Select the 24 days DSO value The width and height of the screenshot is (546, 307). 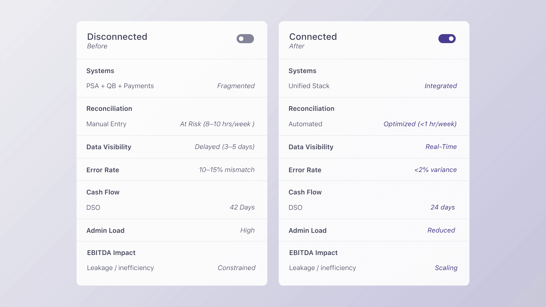pos(442,207)
